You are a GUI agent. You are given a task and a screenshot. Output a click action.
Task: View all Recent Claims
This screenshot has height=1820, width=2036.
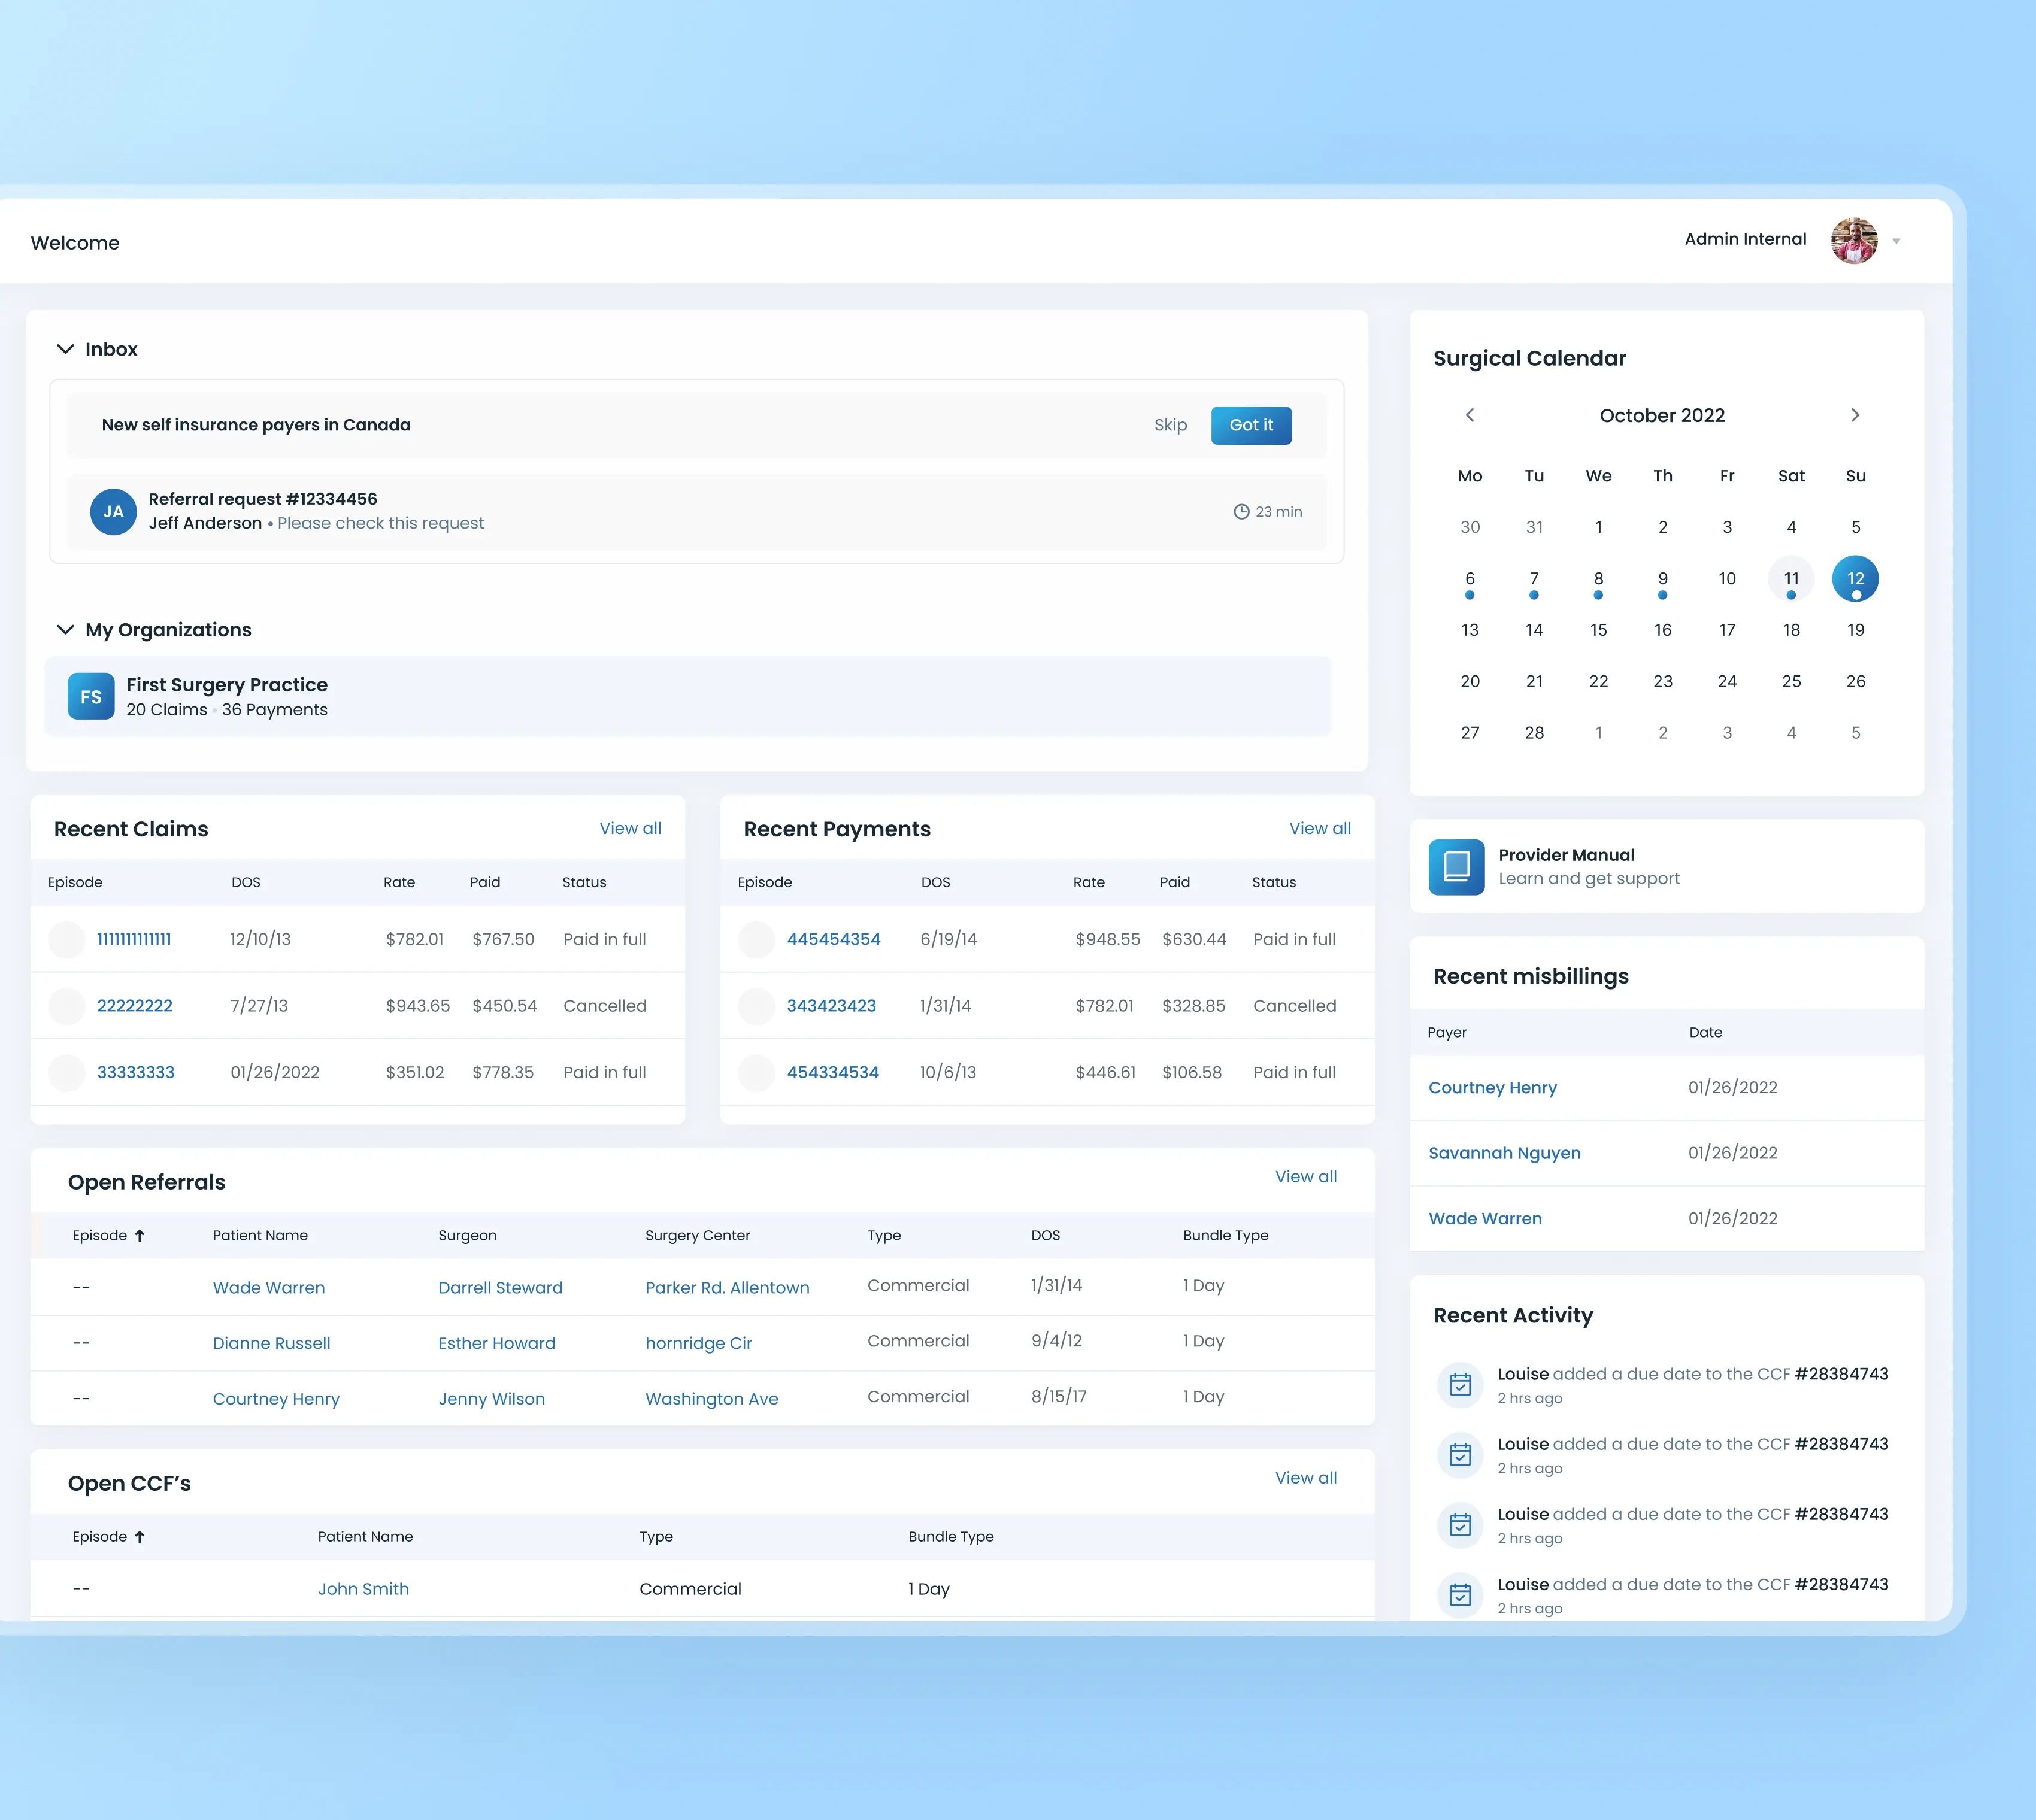(630, 828)
